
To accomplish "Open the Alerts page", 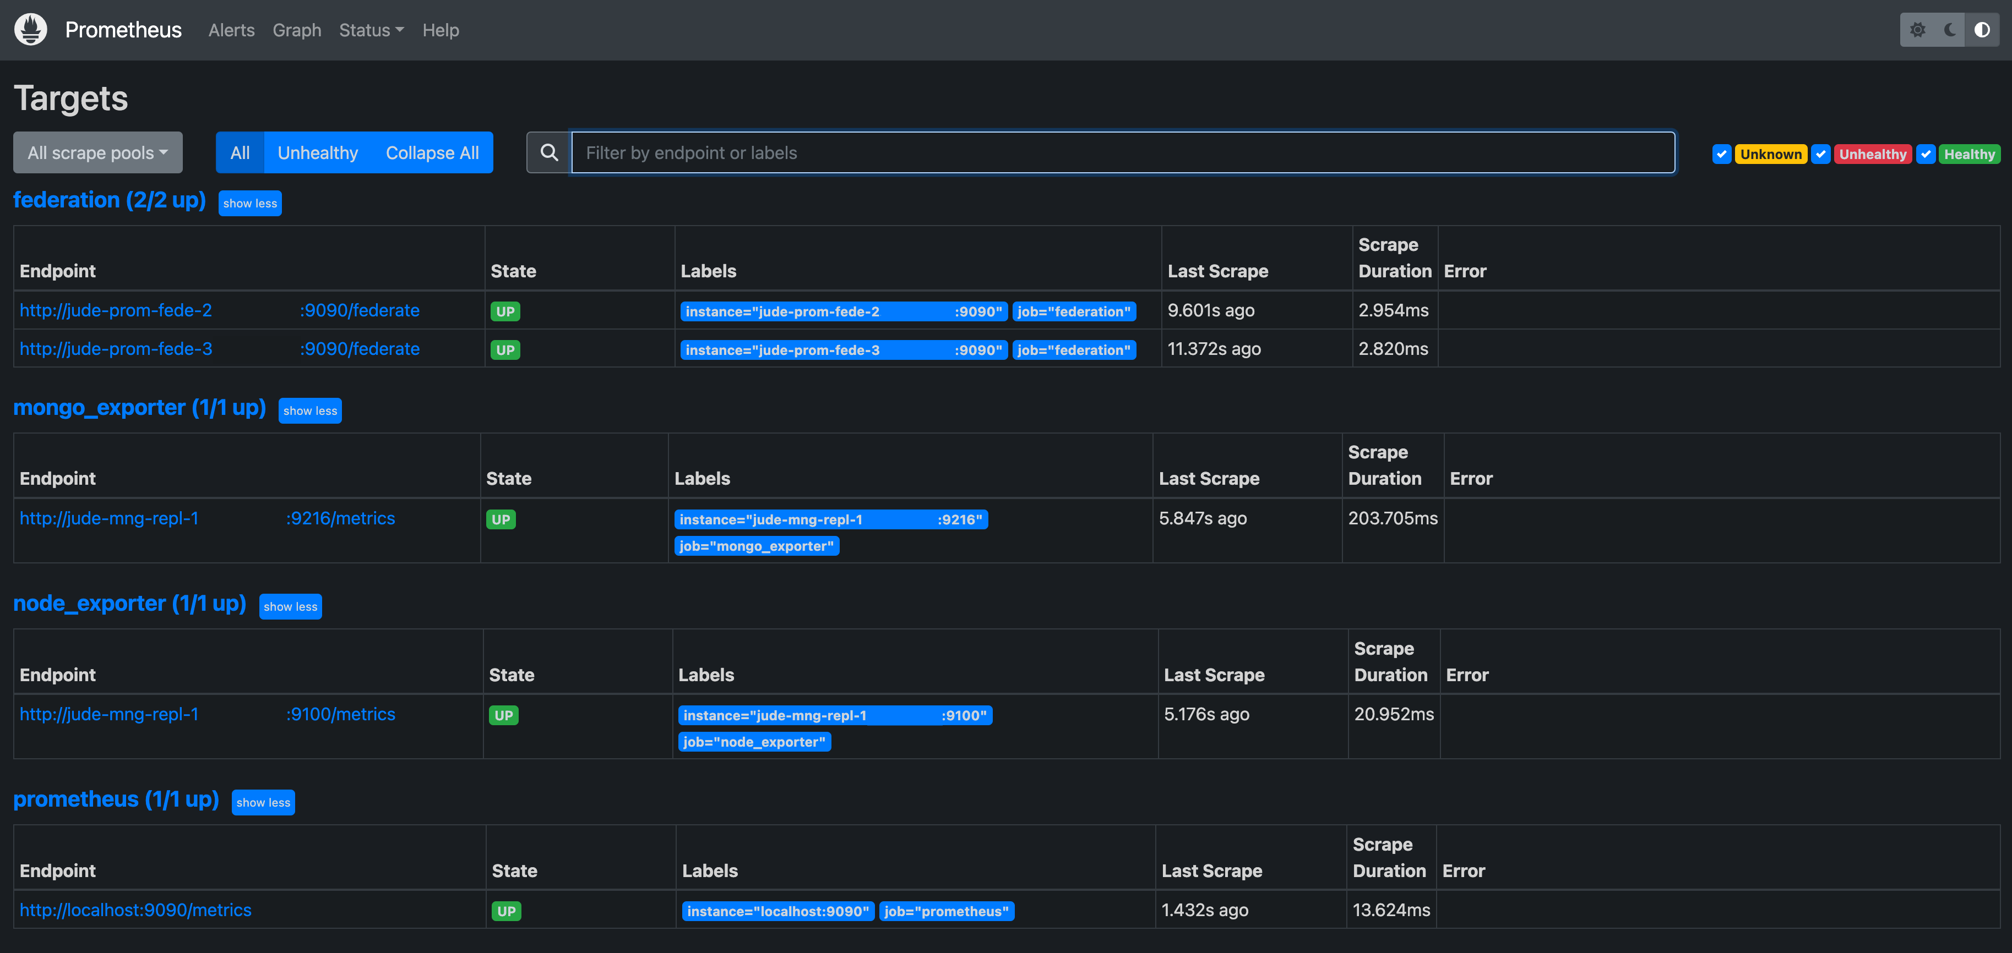I will pos(231,30).
